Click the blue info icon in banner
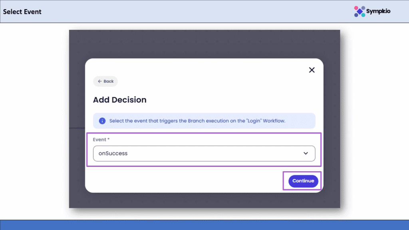This screenshot has width=409, height=230. point(102,121)
